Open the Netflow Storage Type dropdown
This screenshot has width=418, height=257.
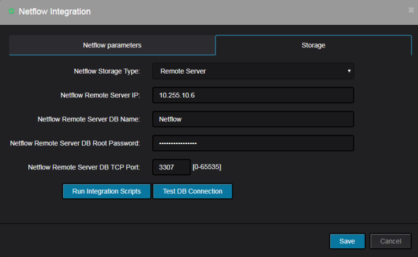coord(253,71)
